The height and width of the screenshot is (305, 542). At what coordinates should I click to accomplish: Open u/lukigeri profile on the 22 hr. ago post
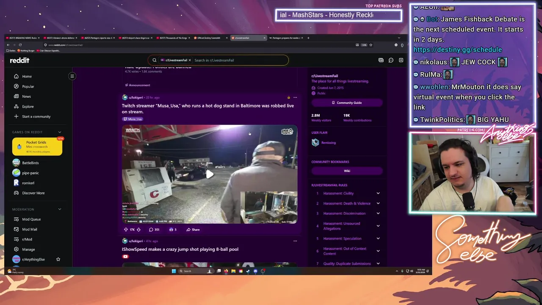(x=135, y=97)
